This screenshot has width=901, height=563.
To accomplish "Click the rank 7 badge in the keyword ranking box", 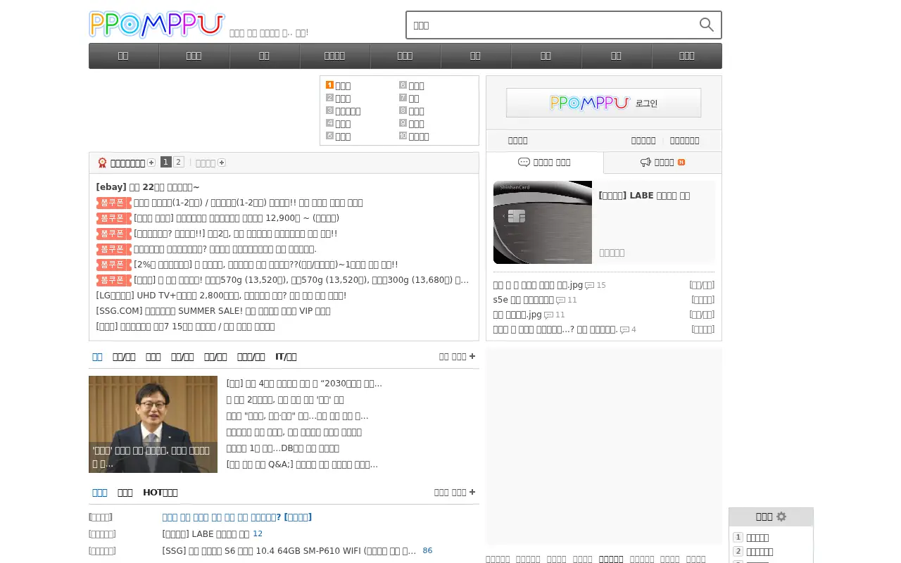I will [403, 98].
